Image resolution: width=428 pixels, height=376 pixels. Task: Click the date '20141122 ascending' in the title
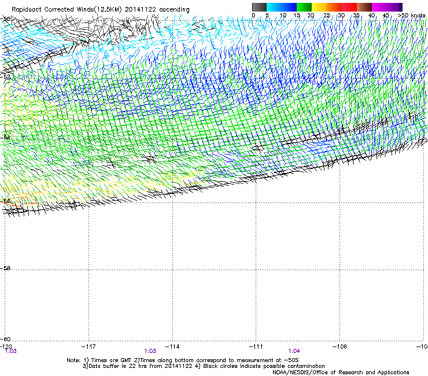(157, 10)
